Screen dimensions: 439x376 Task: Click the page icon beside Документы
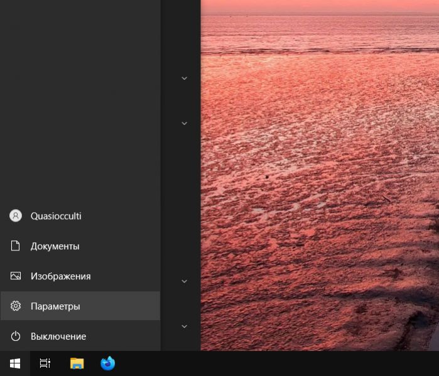pyautogui.click(x=16, y=245)
